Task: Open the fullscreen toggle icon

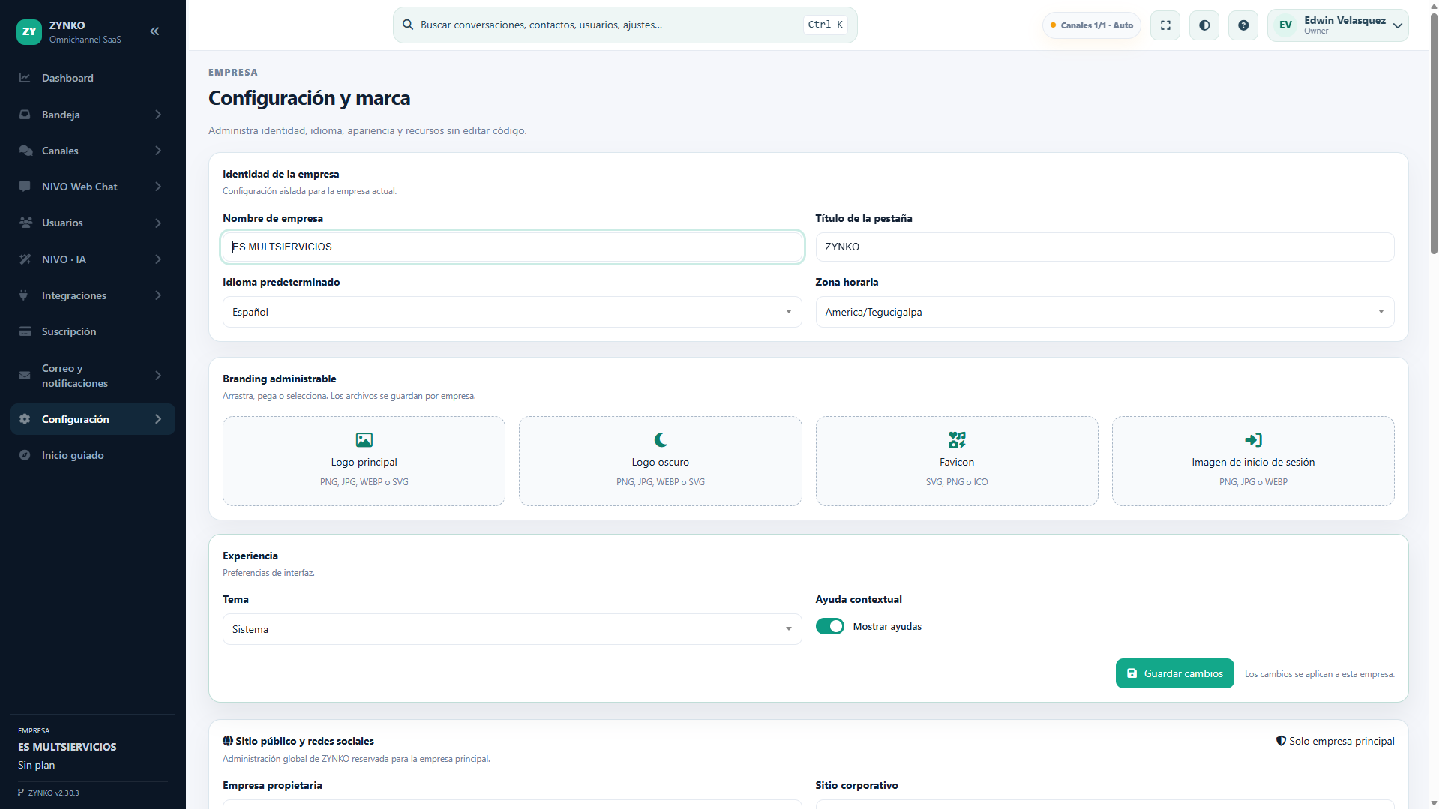Action: point(1165,25)
